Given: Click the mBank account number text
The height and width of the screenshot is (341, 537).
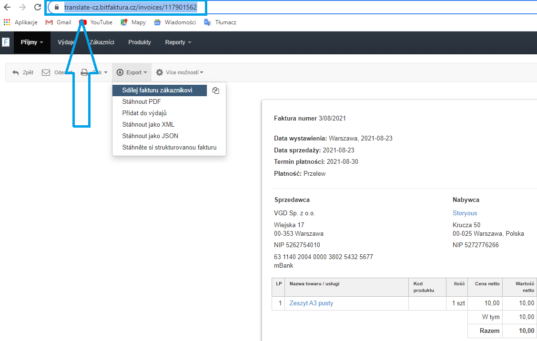Looking at the screenshot, I should tap(323, 257).
